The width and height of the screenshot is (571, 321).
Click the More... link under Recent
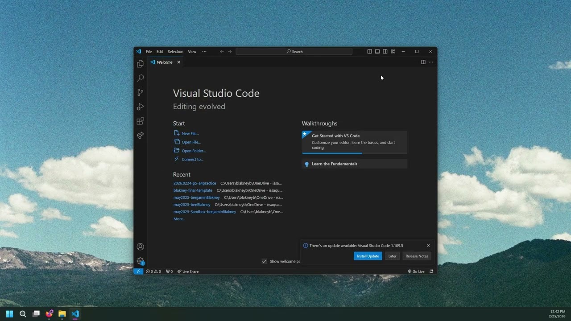click(179, 219)
